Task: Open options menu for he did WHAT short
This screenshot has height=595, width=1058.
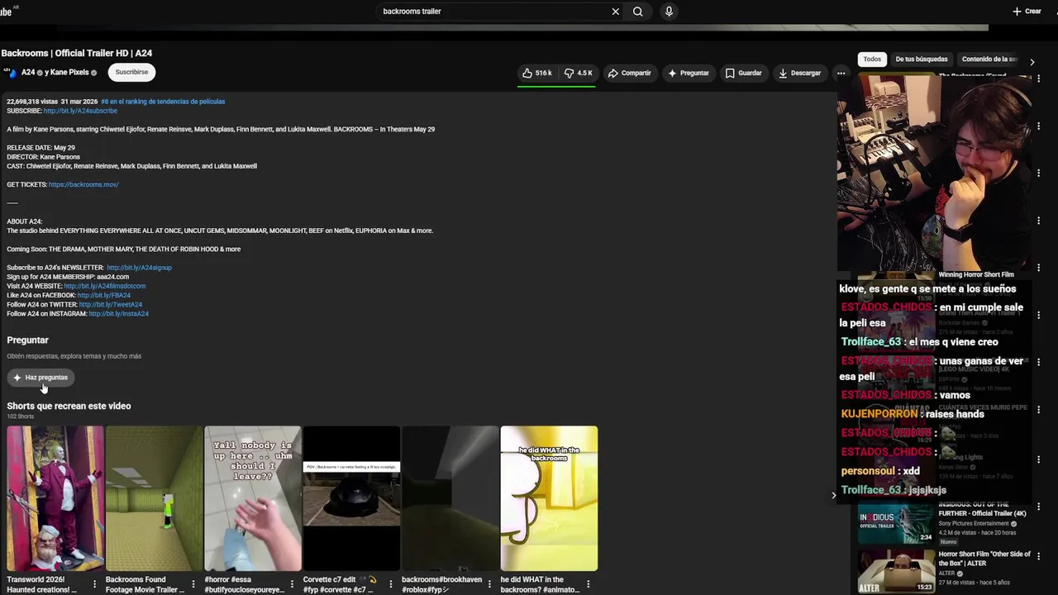Action: 588,584
